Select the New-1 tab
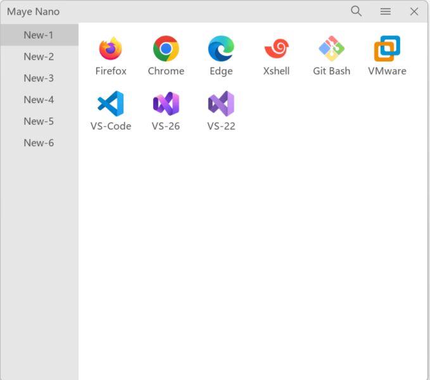Image resolution: width=430 pixels, height=380 pixels. point(39,35)
